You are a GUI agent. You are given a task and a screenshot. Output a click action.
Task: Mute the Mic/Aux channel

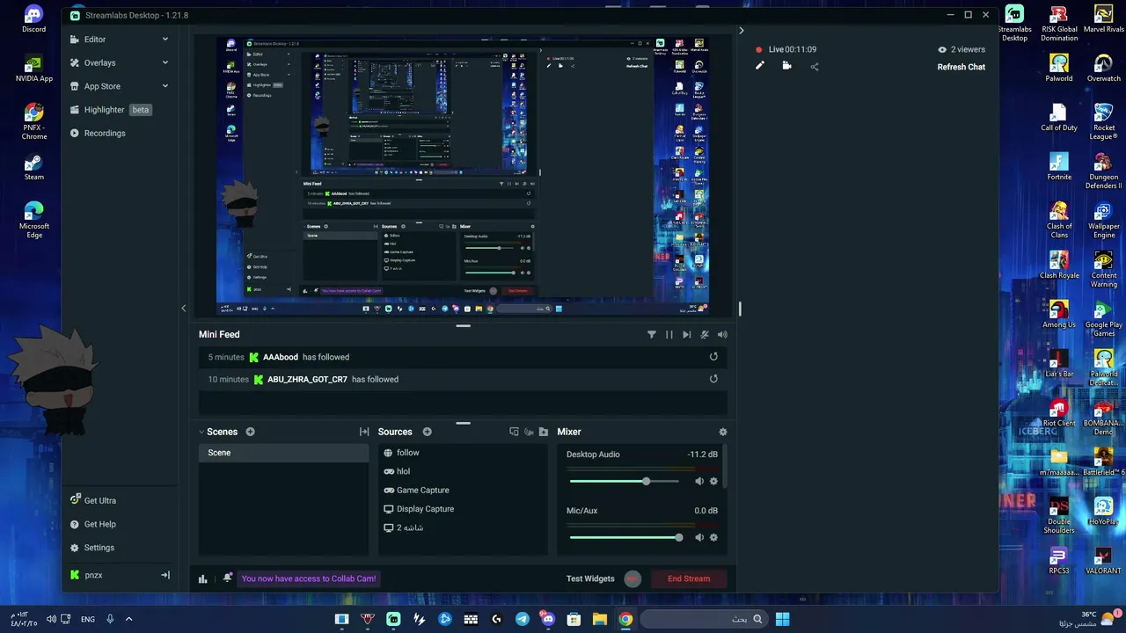pyautogui.click(x=699, y=537)
